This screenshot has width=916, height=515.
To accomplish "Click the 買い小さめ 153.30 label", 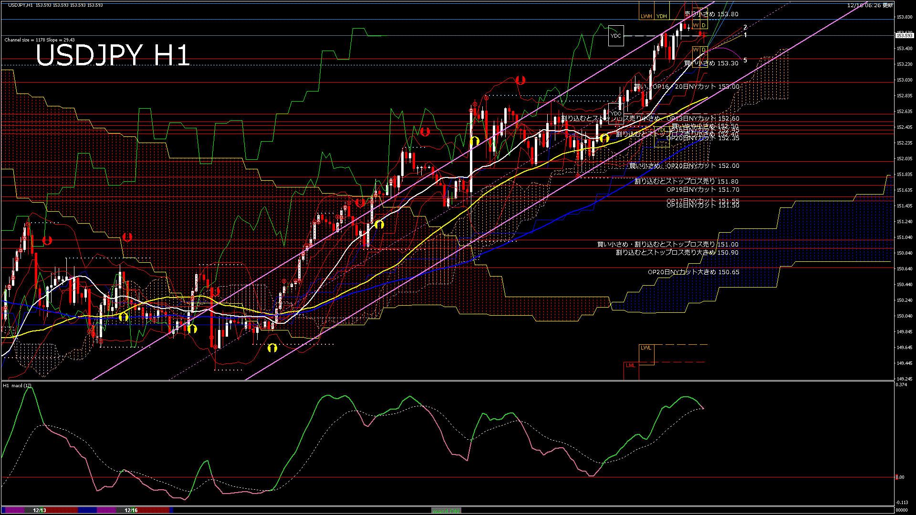I will coord(711,63).
